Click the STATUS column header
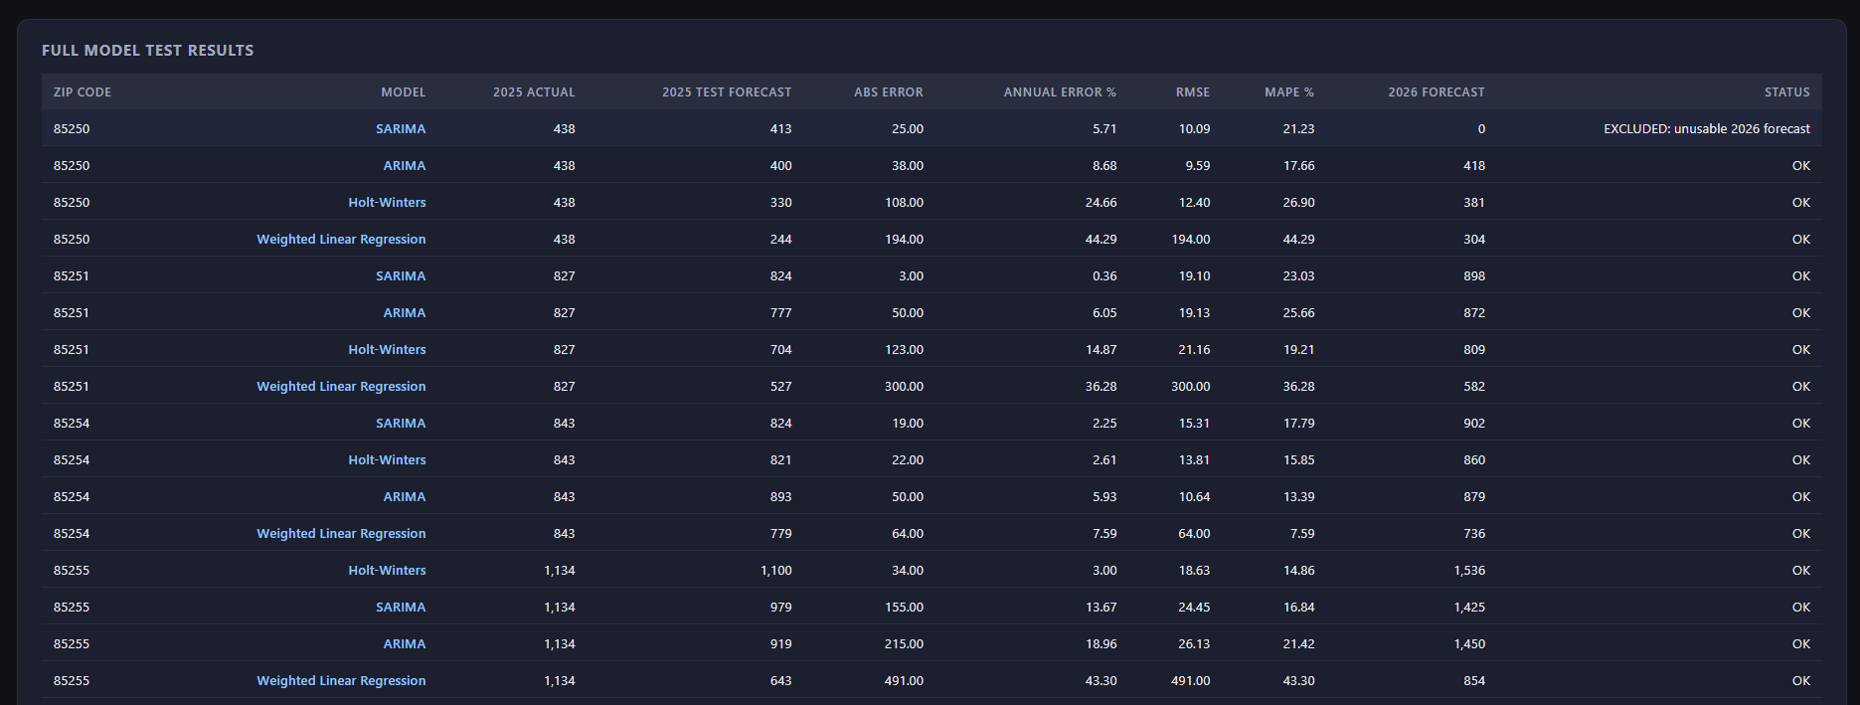1860x705 pixels. (1787, 92)
